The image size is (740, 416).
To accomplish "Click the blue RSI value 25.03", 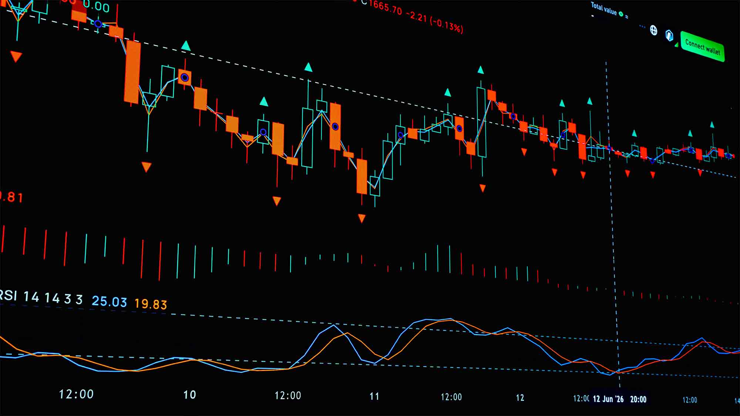I will tap(109, 302).
